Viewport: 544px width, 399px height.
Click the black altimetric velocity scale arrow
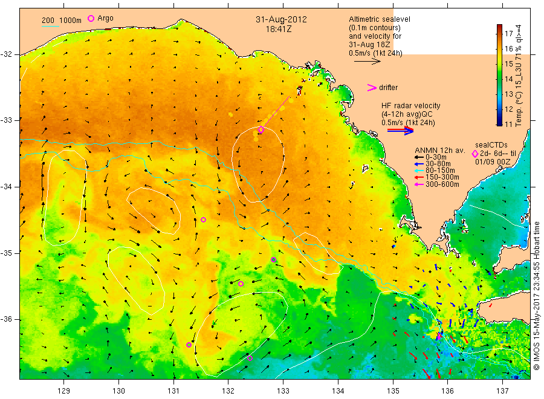(367, 62)
